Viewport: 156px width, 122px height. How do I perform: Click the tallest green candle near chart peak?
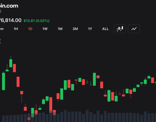tap(11, 63)
